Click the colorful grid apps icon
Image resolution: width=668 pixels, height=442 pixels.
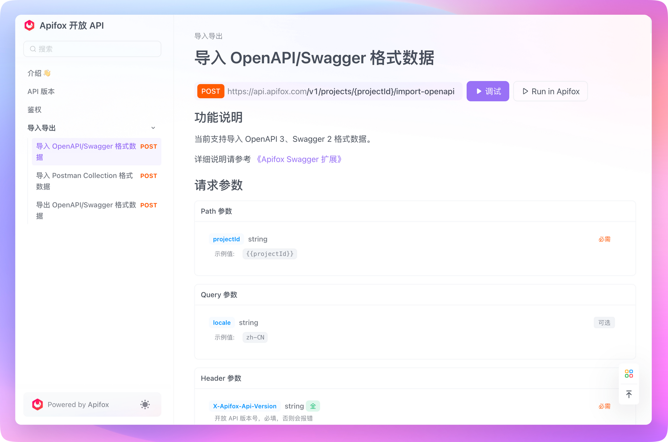click(629, 374)
